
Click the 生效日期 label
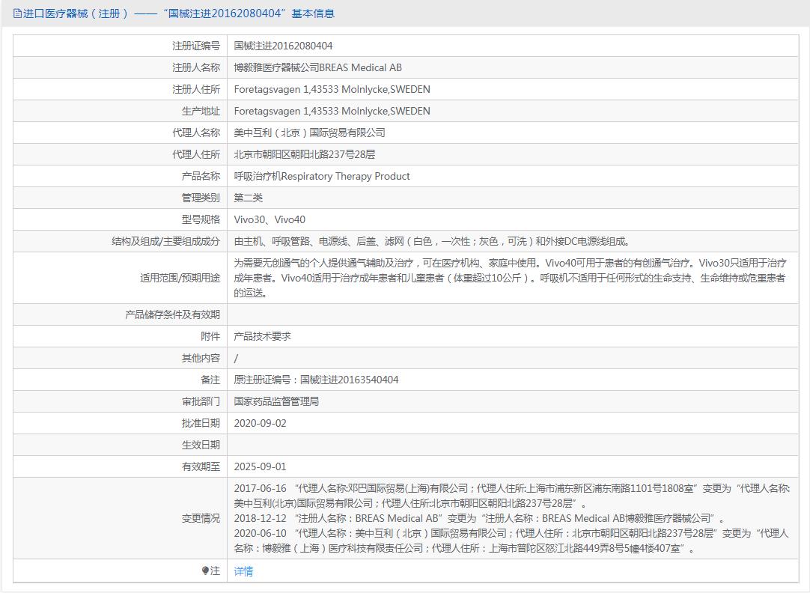pos(201,445)
